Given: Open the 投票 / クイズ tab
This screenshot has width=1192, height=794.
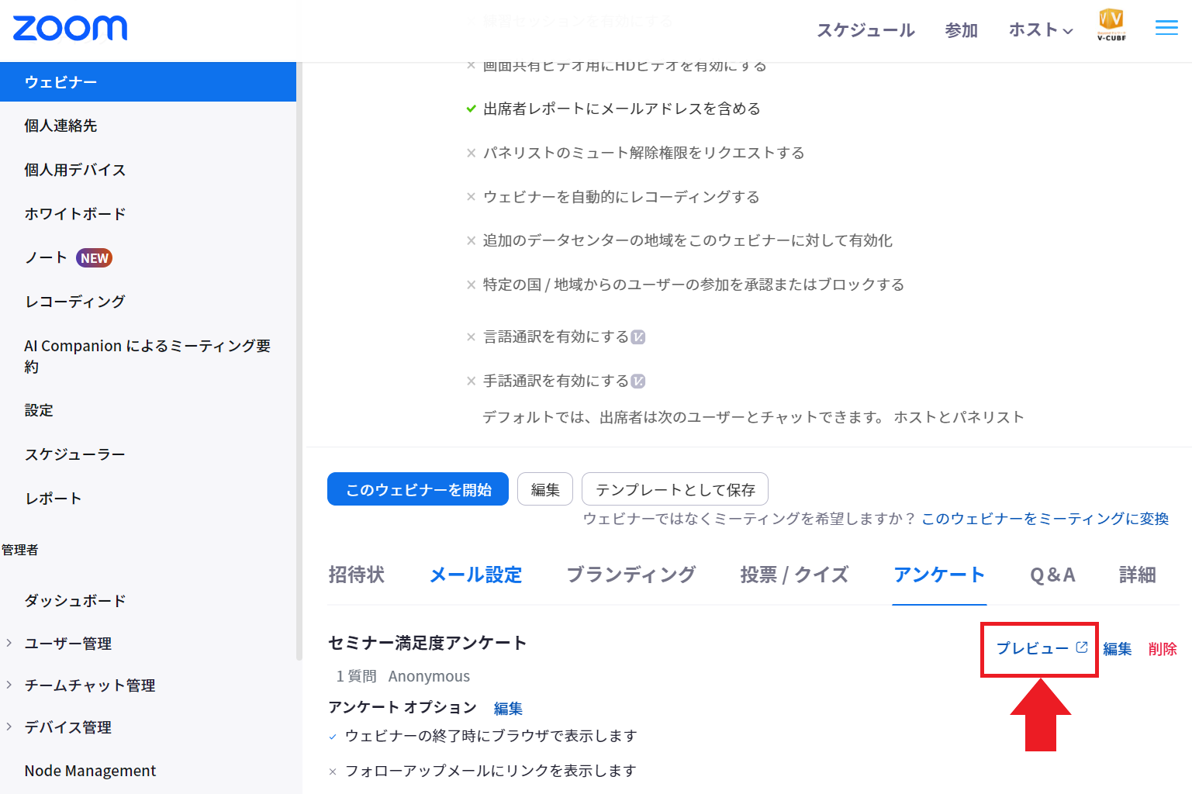Looking at the screenshot, I should [794, 575].
